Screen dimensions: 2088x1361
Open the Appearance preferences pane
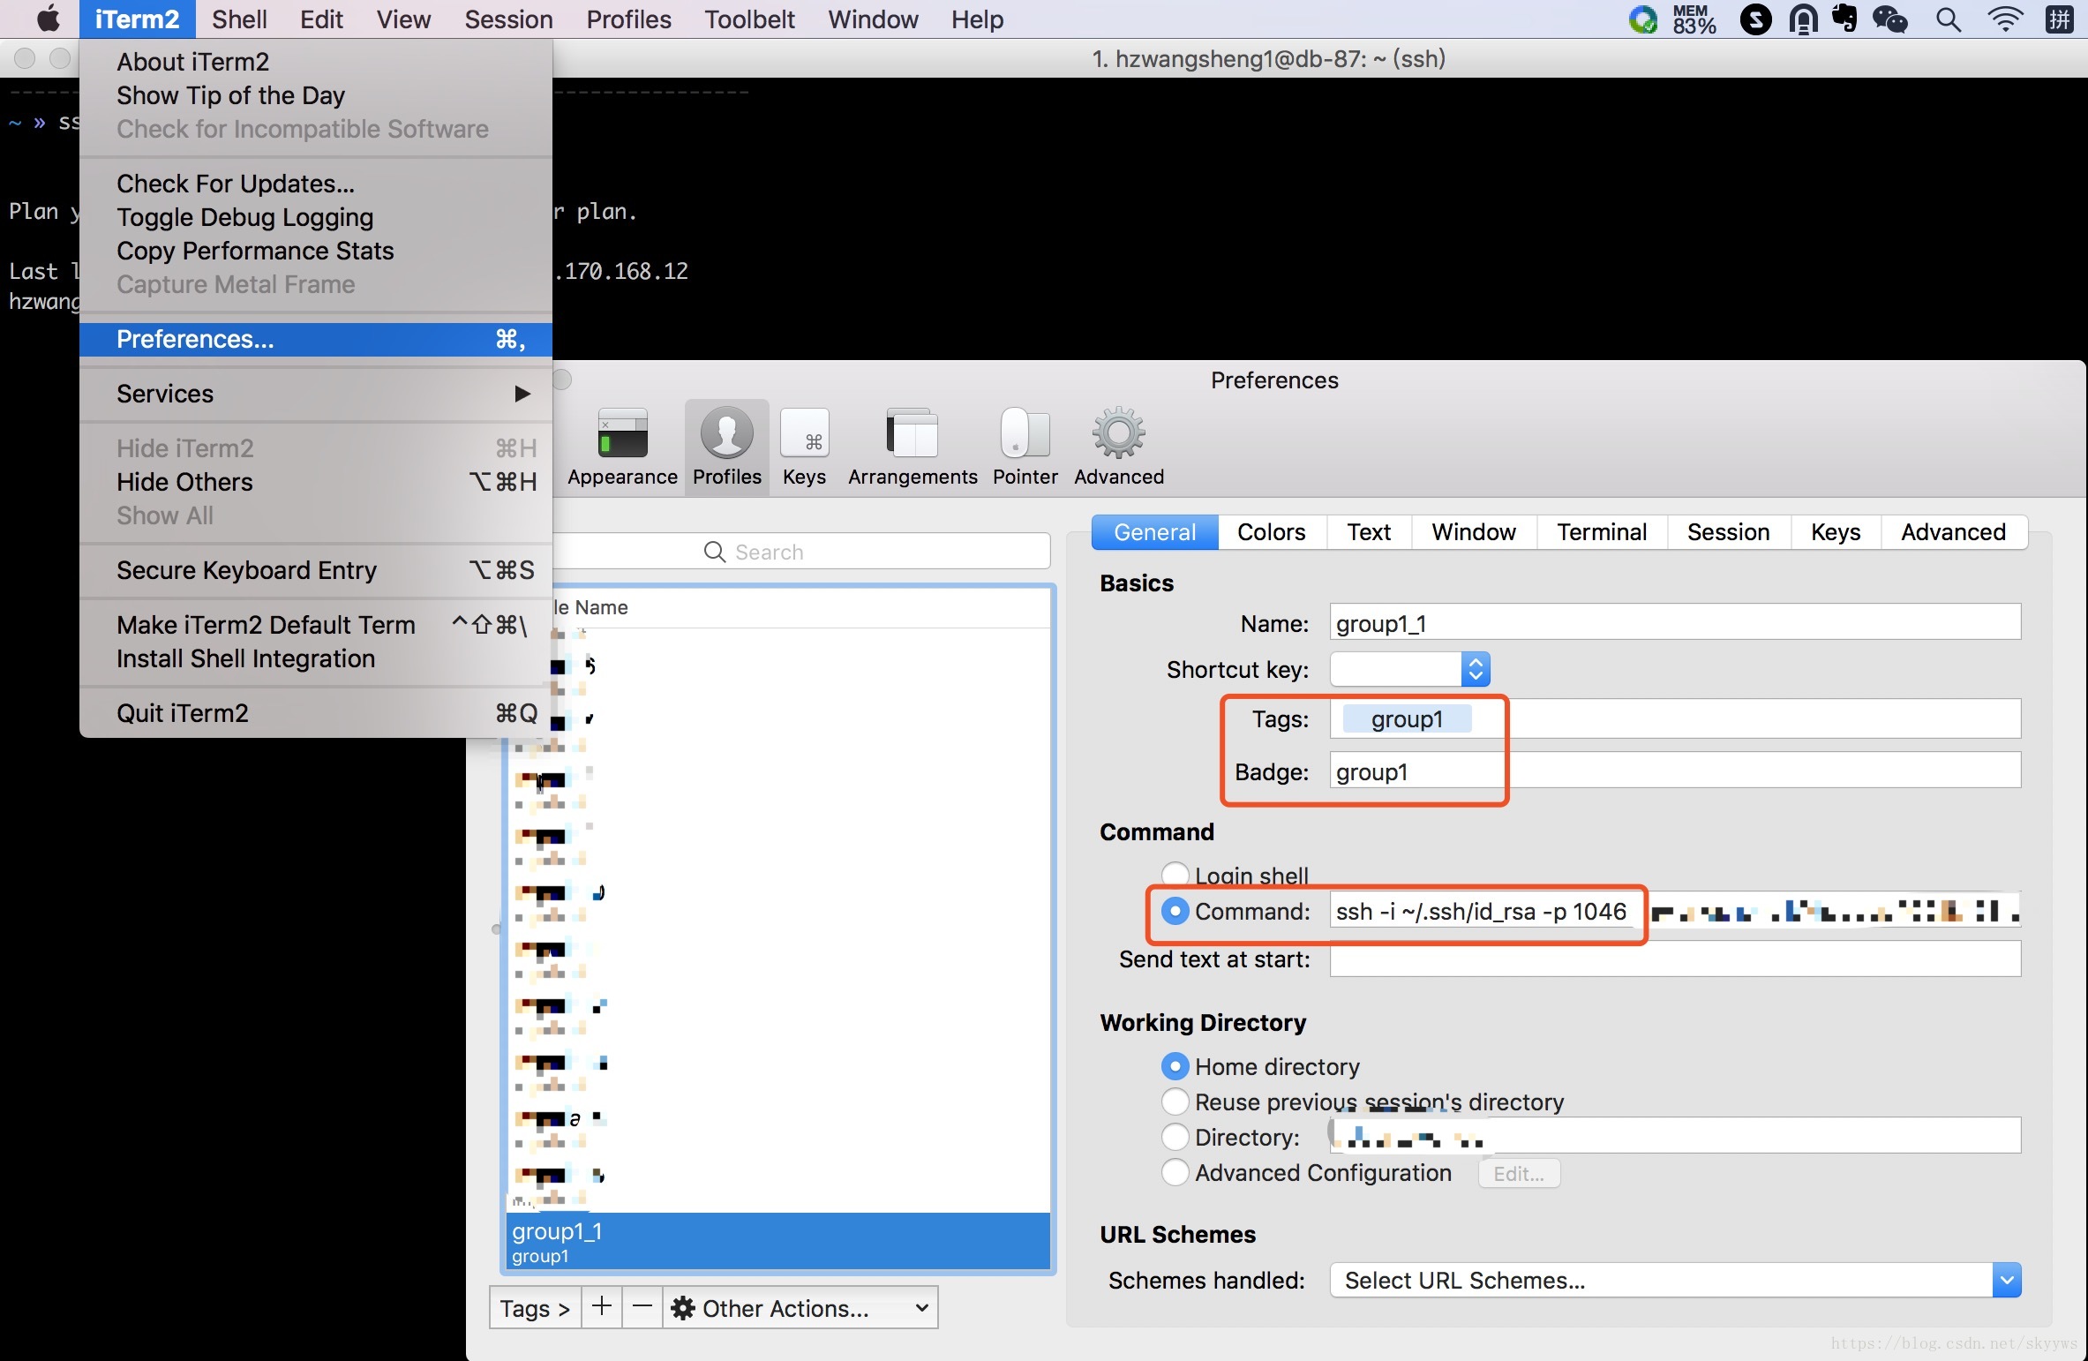[x=622, y=447]
